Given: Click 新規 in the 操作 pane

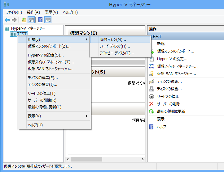Looking at the screenshot, I should pyautogui.click(x=161, y=44).
